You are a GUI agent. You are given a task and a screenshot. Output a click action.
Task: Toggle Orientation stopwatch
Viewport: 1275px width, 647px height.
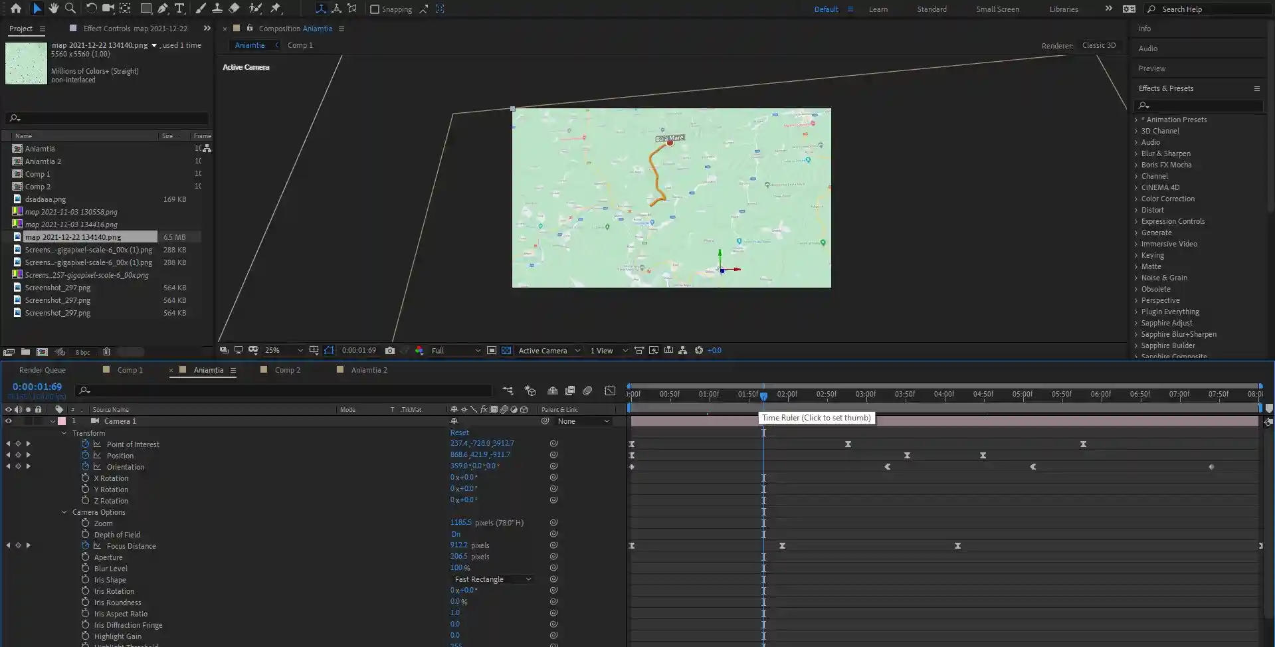click(85, 466)
